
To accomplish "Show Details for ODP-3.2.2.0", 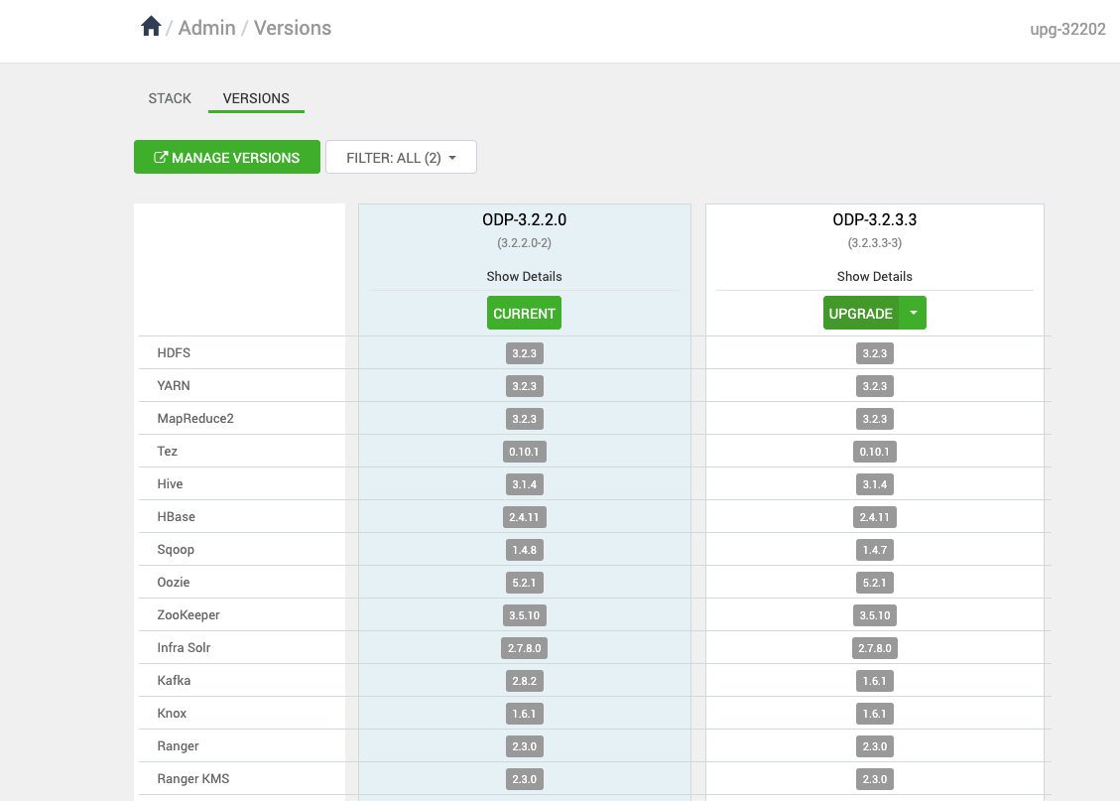I will click(x=524, y=276).
